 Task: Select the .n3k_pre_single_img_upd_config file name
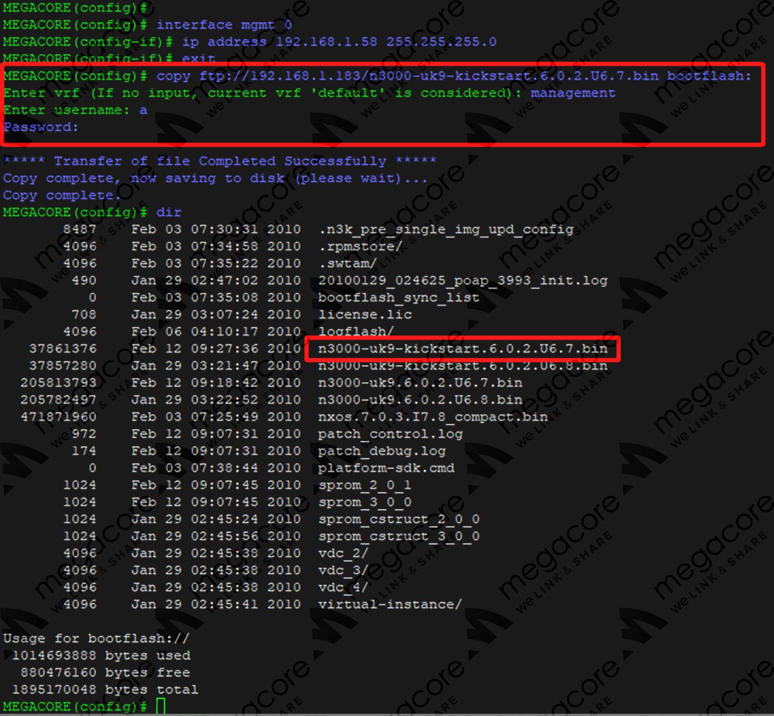pos(446,229)
